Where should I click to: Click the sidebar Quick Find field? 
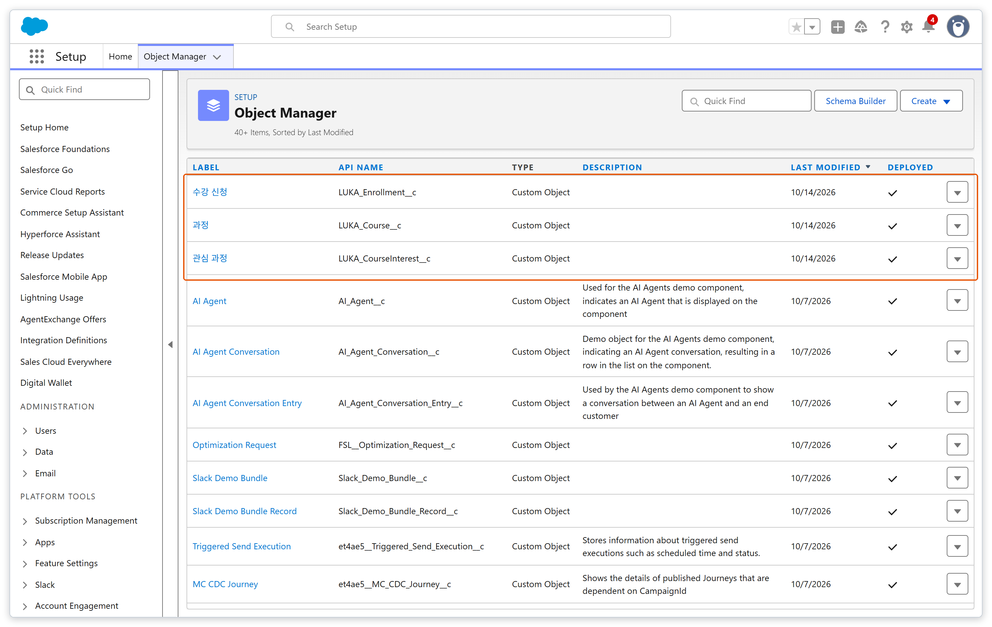pos(84,90)
